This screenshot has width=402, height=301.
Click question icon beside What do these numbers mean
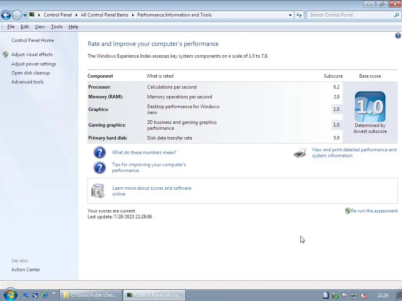click(99, 152)
